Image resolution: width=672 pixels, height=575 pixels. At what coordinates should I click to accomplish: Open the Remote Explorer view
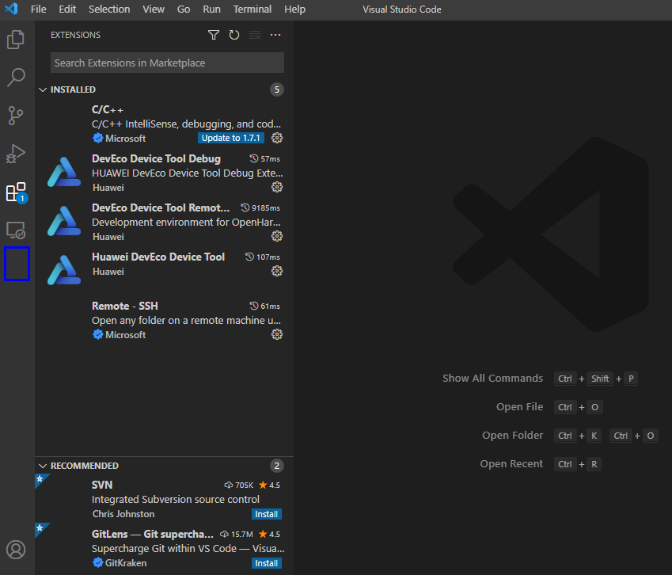pos(16,230)
